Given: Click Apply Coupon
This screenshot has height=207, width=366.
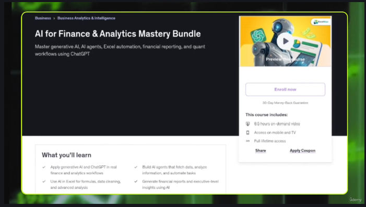Looking at the screenshot, I should pos(302,150).
